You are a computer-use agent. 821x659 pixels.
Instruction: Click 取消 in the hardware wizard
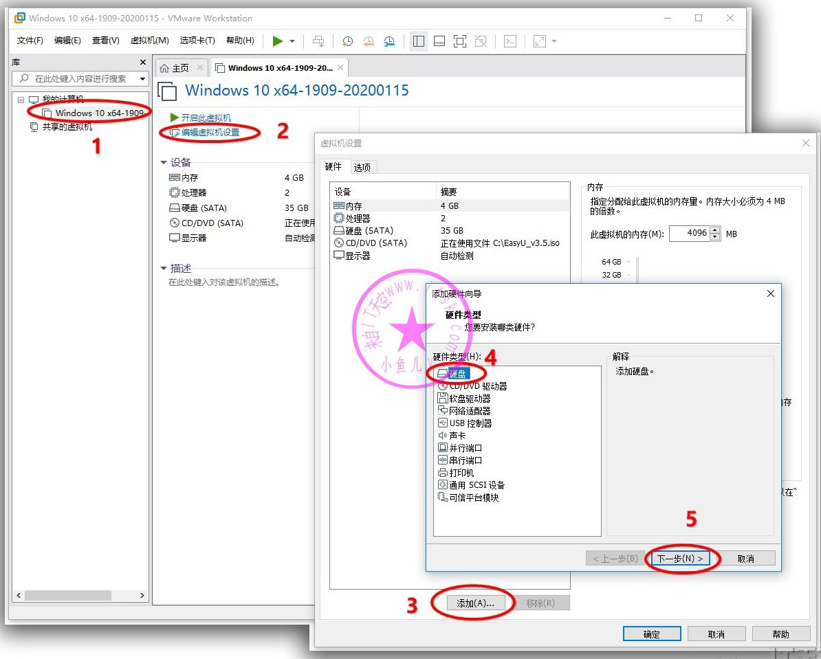click(745, 559)
